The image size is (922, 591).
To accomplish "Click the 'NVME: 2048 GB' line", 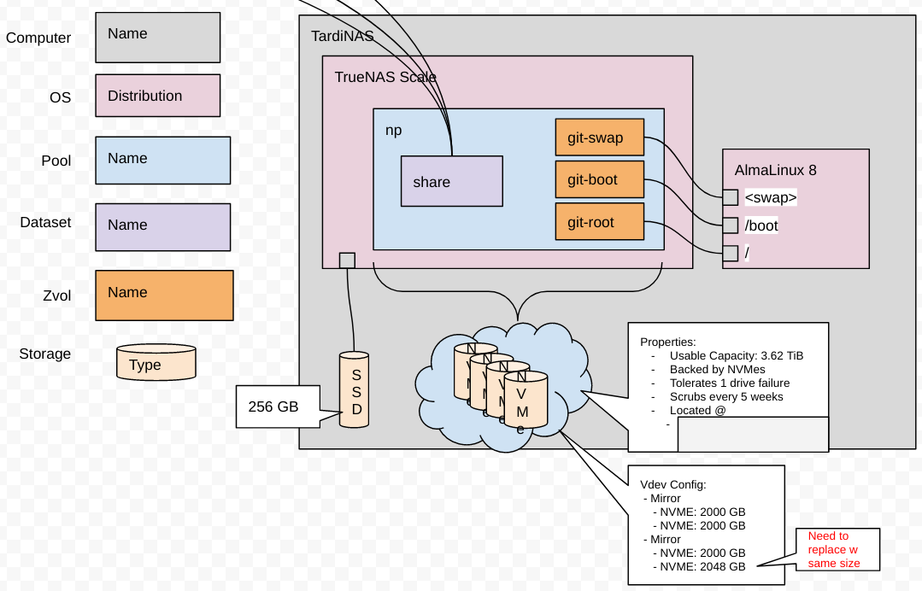I will [702, 567].
